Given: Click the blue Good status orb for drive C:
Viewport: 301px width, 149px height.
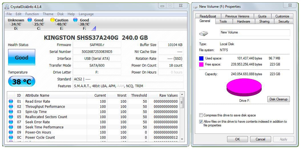Looking at the screenshot, I should (x=30, y=20).
